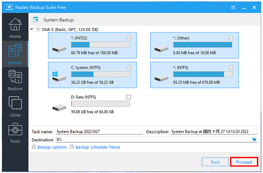Screen dimensions: 263x173
Task: Toggle the Disk 0 checkbox
Action: point(38,29)
